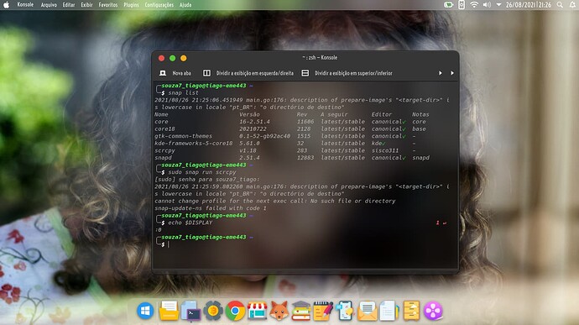Viewport: 579px width, 325px height.
Task: Launch Google Chrome from dock
Action: click(235, 311)
